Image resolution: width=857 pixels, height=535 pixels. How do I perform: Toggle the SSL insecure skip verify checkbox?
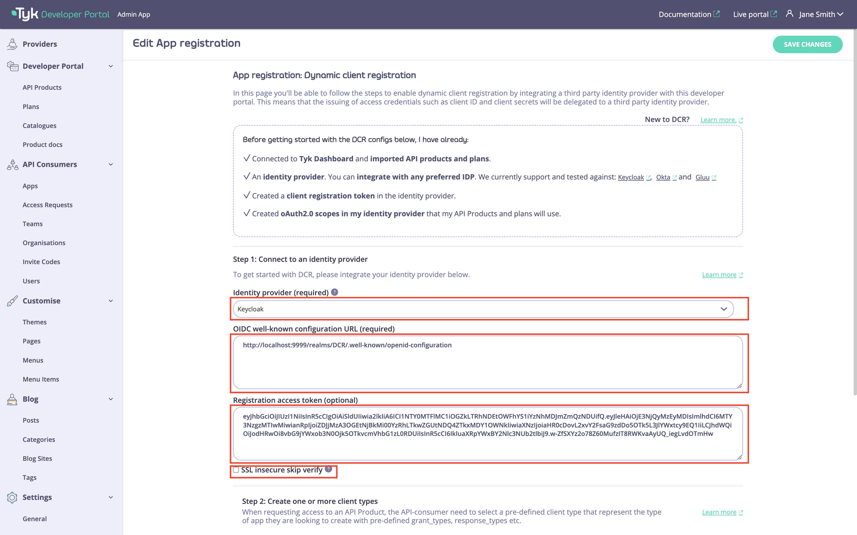236,470
